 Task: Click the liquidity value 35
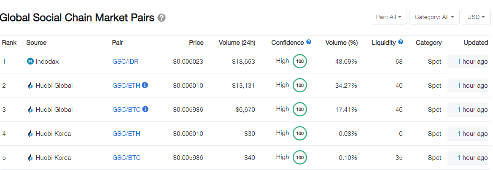(399, 158)
